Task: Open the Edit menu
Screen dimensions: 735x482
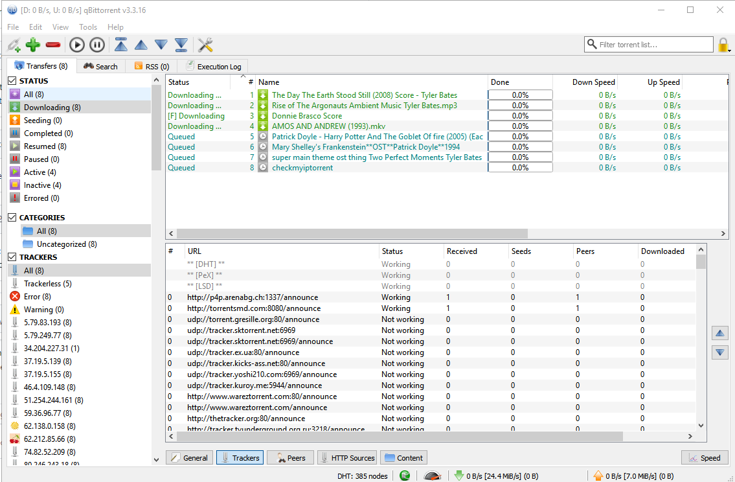Action: coord(36,27)
